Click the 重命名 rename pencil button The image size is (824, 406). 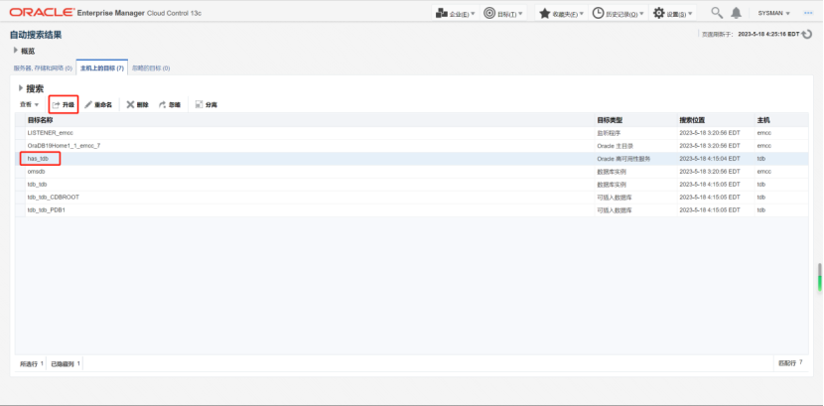click(98, 104)
